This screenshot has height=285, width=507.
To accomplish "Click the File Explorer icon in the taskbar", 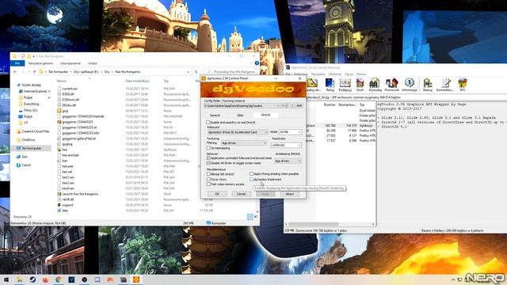I will (19, 279).
